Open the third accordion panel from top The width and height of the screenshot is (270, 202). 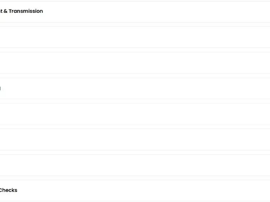click(x=135, y=63)
